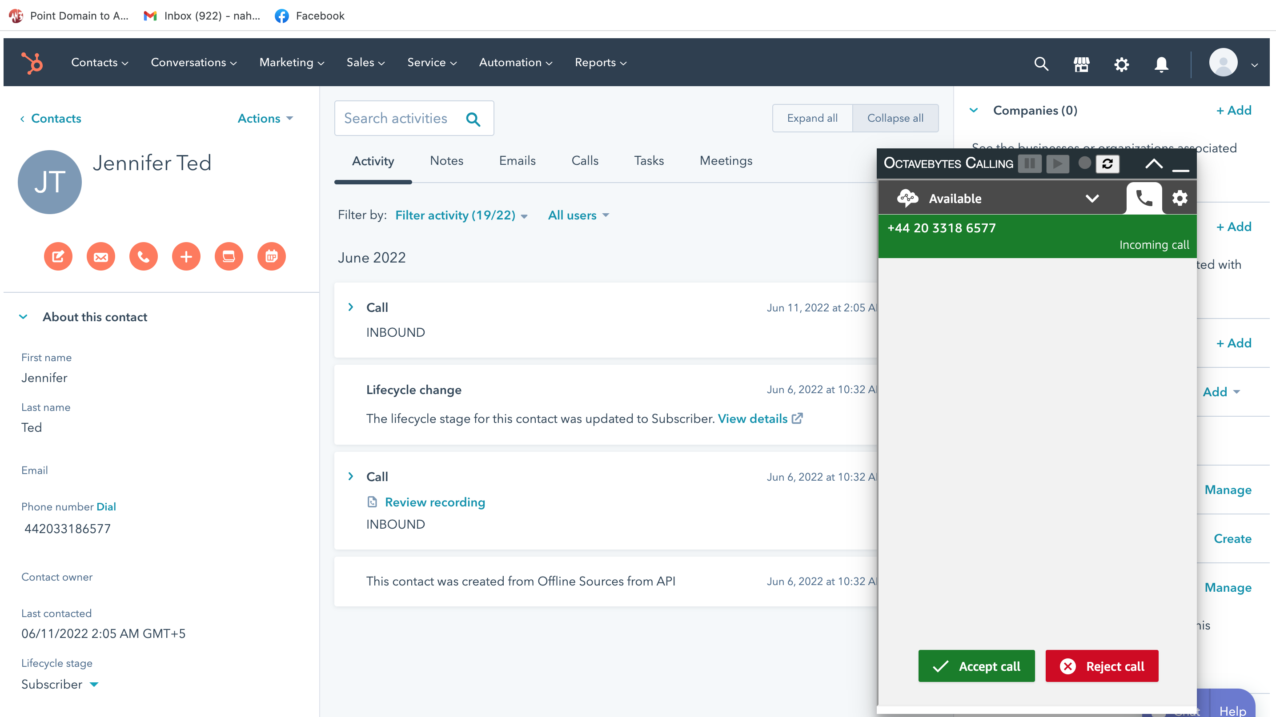Pause recording in Octavebytes Calling
The height and width of the screenshot is (717, 1276).
(1029, 164)
